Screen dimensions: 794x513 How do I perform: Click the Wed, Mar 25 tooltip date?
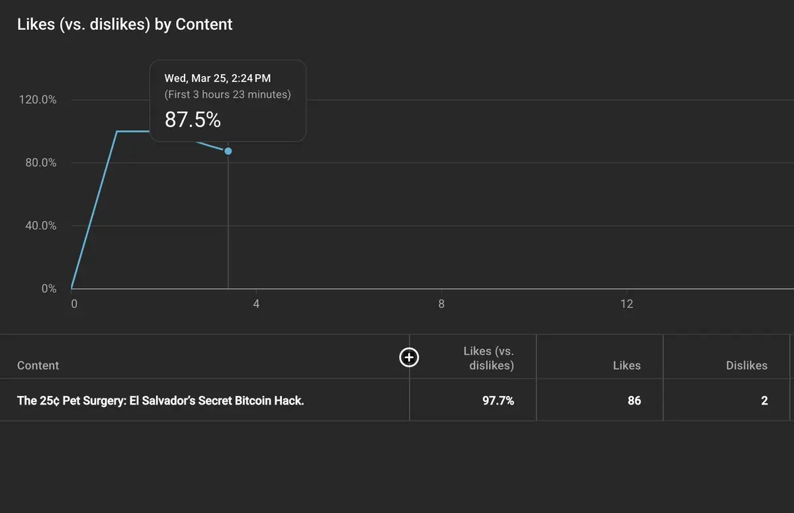(218, 78)
